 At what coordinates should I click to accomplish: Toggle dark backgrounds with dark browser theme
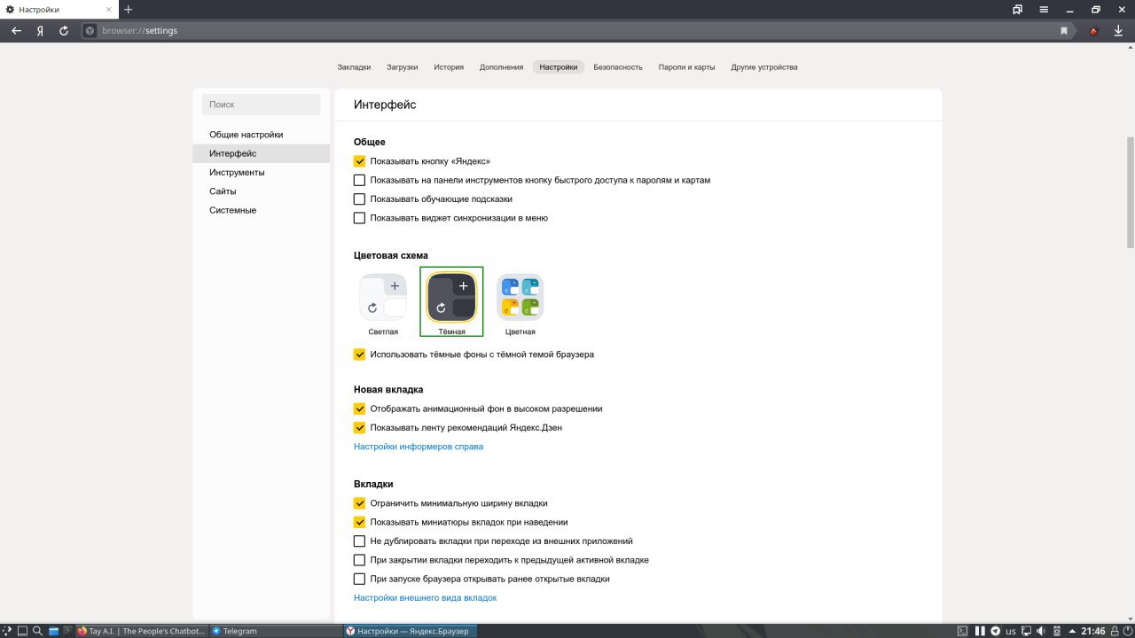pyautogui.click(x=359, y=354)
